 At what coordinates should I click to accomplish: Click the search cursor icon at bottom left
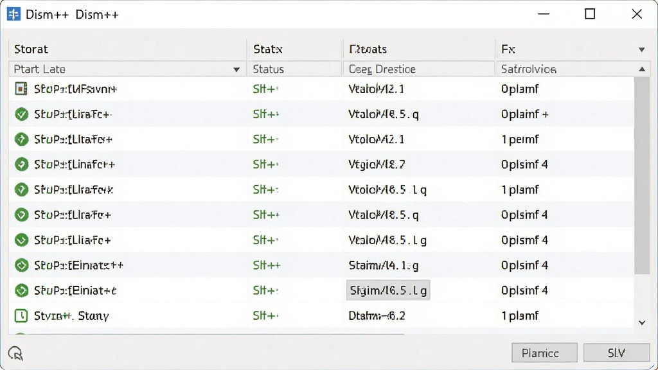point(16,354)
